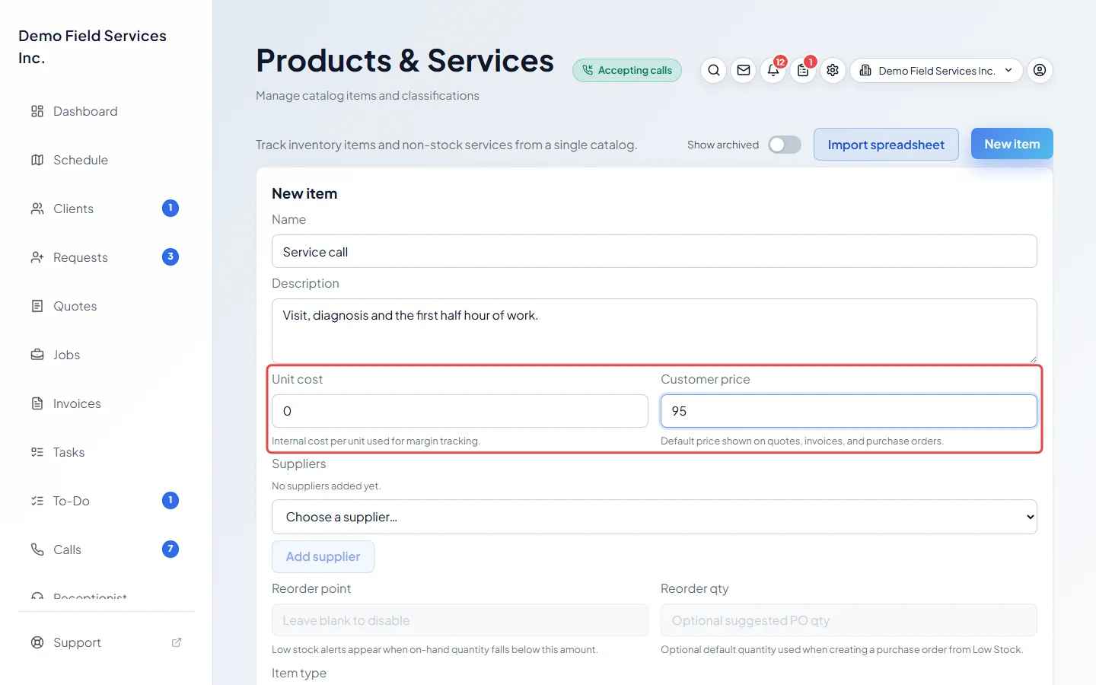Screen dimensions: 1096x685
Task: Expand the Demo Field Services Inc. company selector
Action: coord(936,71)
